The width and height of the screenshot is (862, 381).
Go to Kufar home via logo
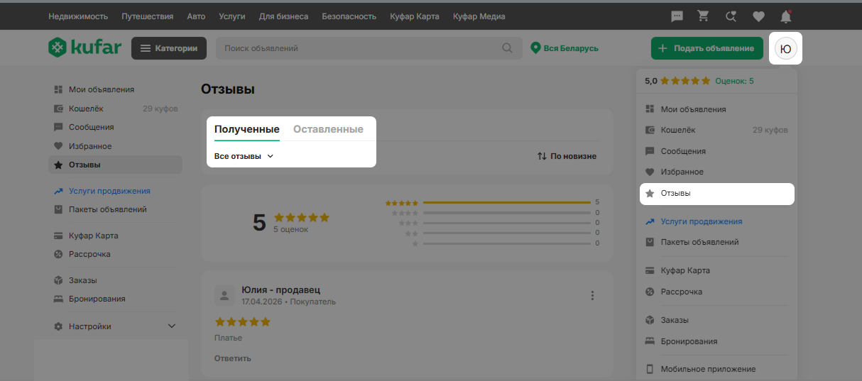(84, 48)
